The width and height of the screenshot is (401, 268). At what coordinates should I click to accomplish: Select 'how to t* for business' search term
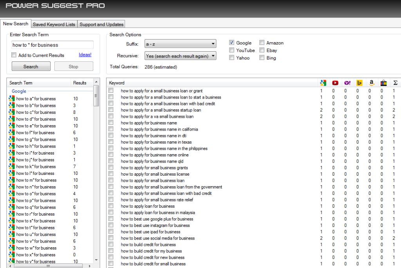(x=35, y=228)
